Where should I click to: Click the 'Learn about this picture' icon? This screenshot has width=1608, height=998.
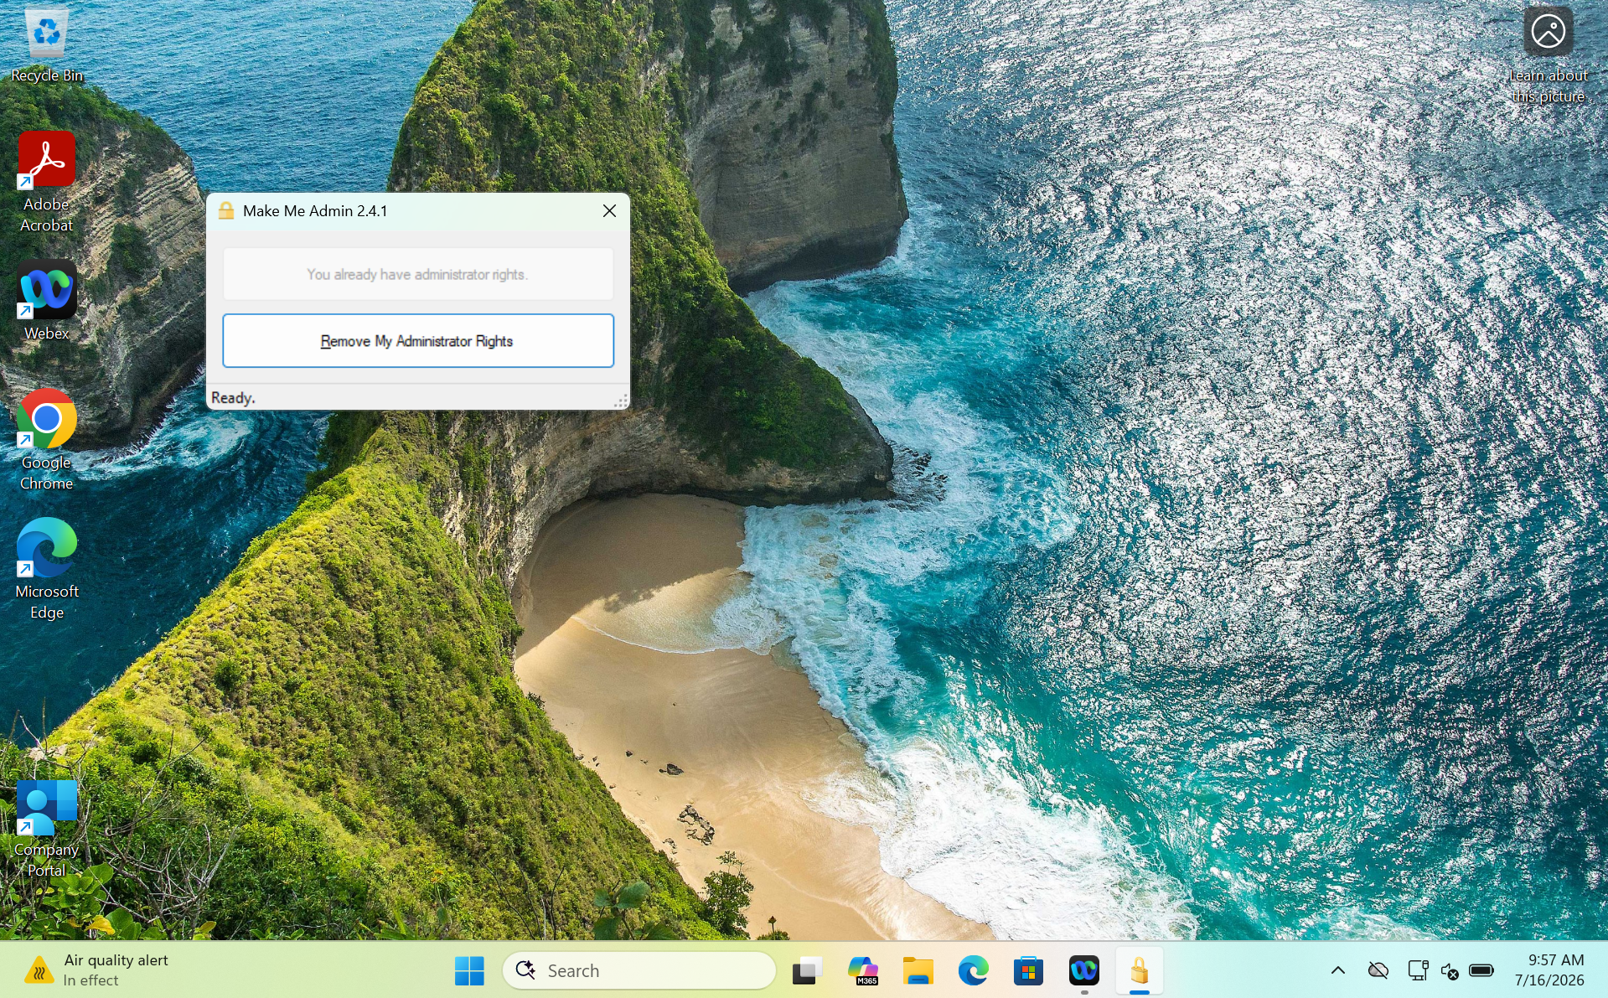coord(1548,55)
